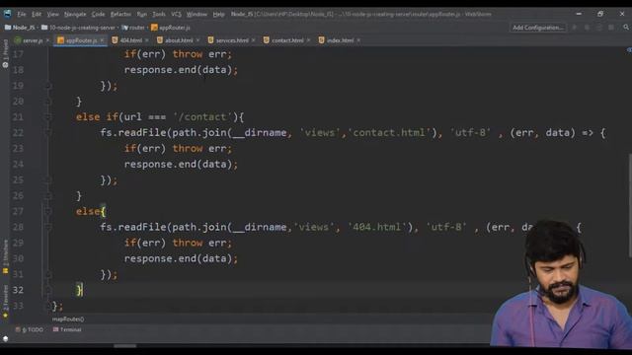Collapse the else block at line 27

click(48, 211)
